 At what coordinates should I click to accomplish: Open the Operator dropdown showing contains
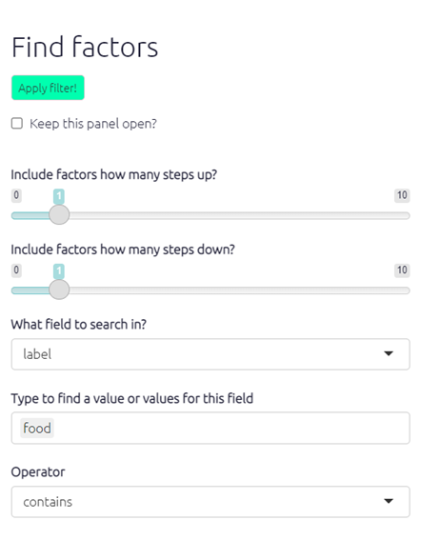[210, 502]
